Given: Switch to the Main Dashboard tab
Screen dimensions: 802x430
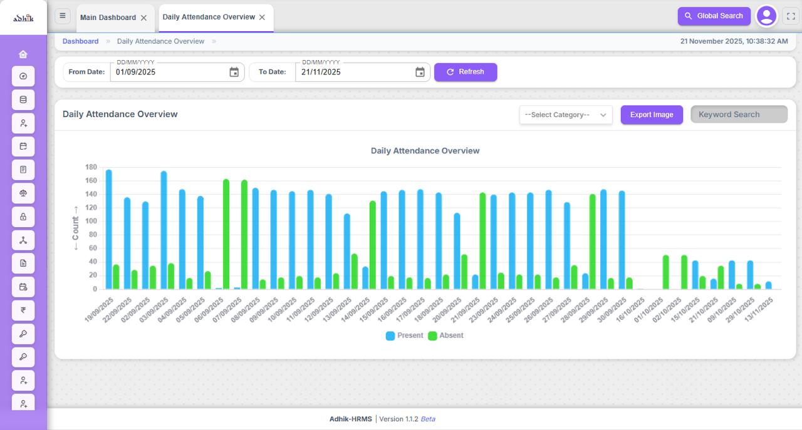Looking at the screenshot, I should point(108,18).
